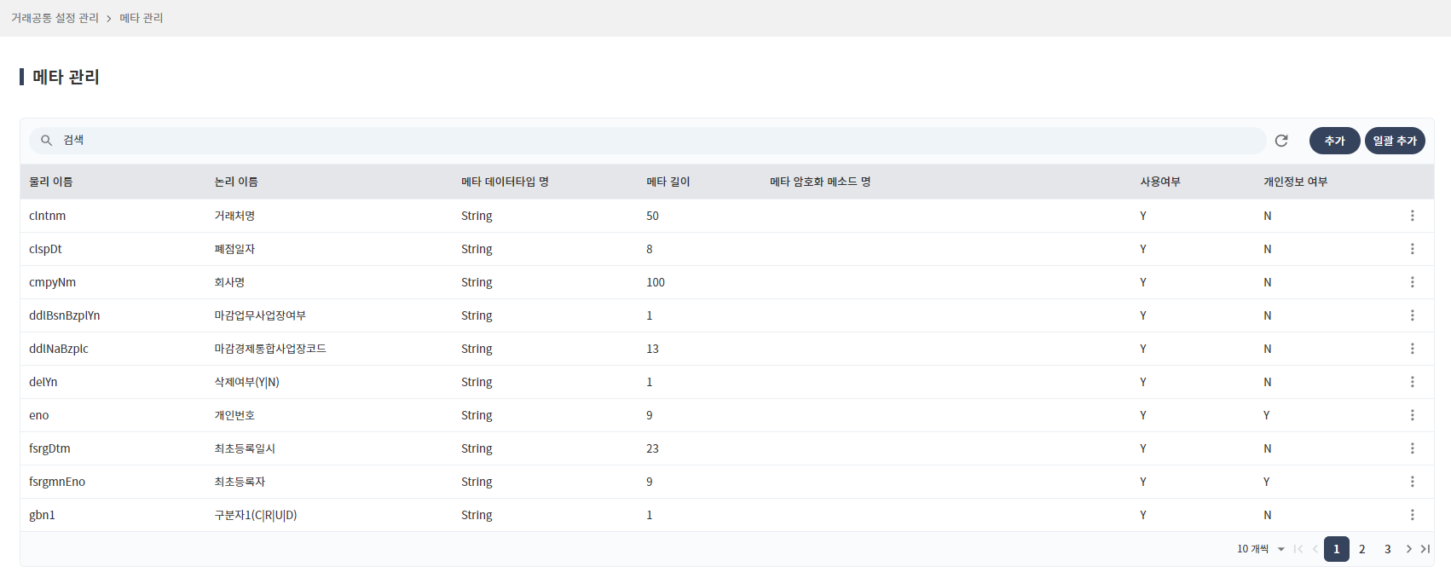Open row actions menu for gbn1
Screen dimensions: 1451x578
[1412, 515]
